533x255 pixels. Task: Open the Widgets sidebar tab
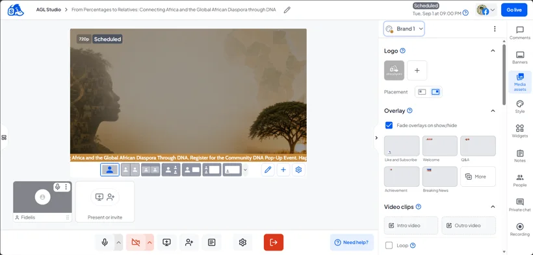[x=520, y=131]
